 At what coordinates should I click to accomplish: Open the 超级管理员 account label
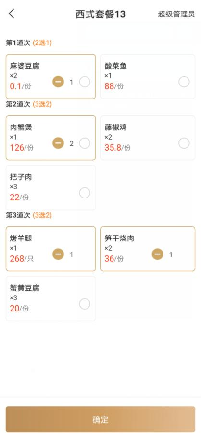(x=176, y=14)
